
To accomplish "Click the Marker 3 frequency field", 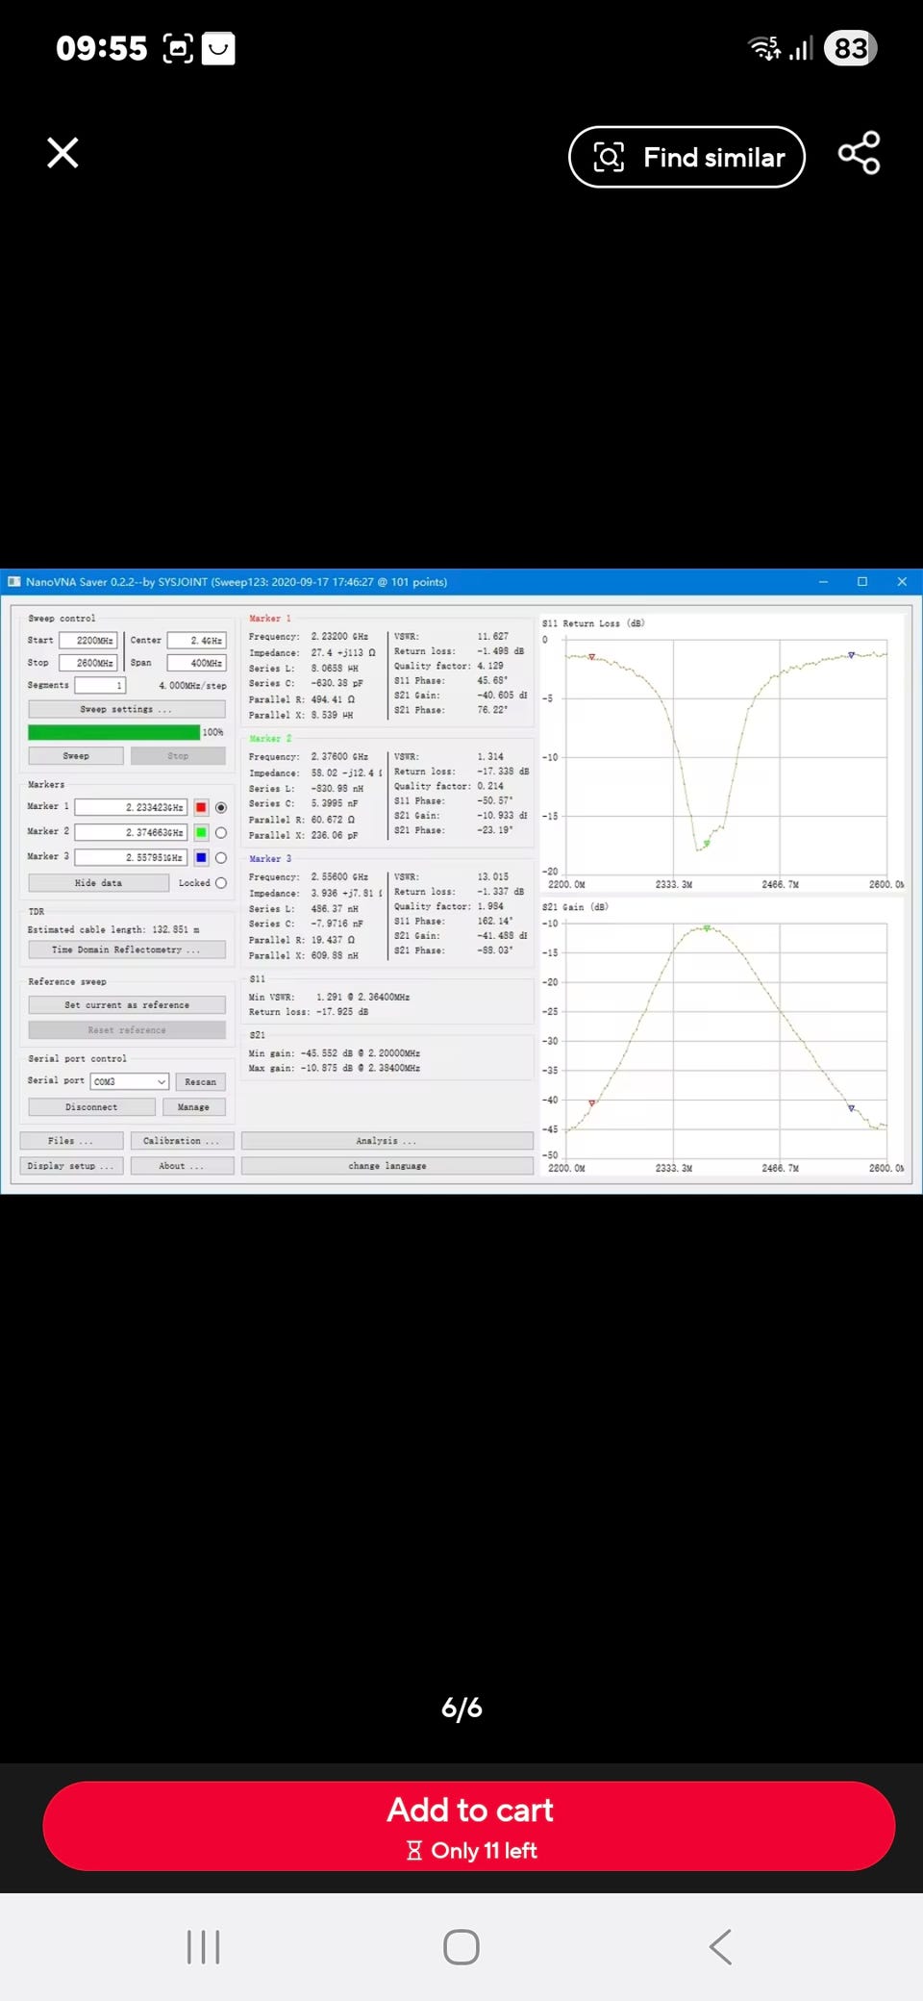I will (131, 857).
